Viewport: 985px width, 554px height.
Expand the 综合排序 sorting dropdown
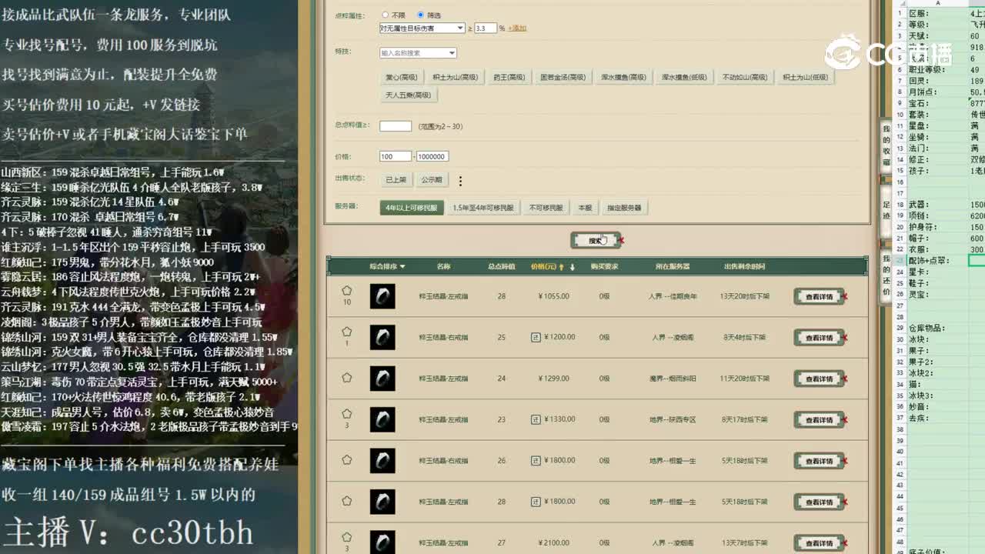(387, 267)
